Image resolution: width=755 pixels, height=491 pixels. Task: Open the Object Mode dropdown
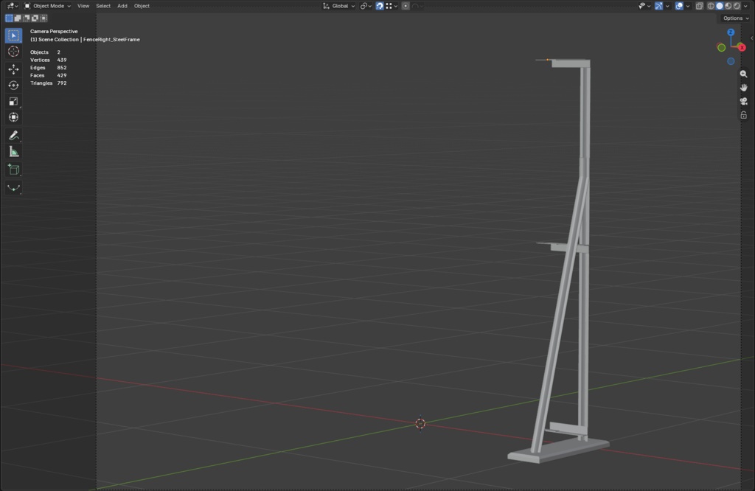47,6
